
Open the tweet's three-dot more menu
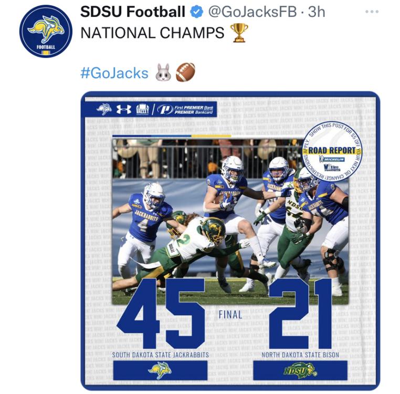(372, 12)
